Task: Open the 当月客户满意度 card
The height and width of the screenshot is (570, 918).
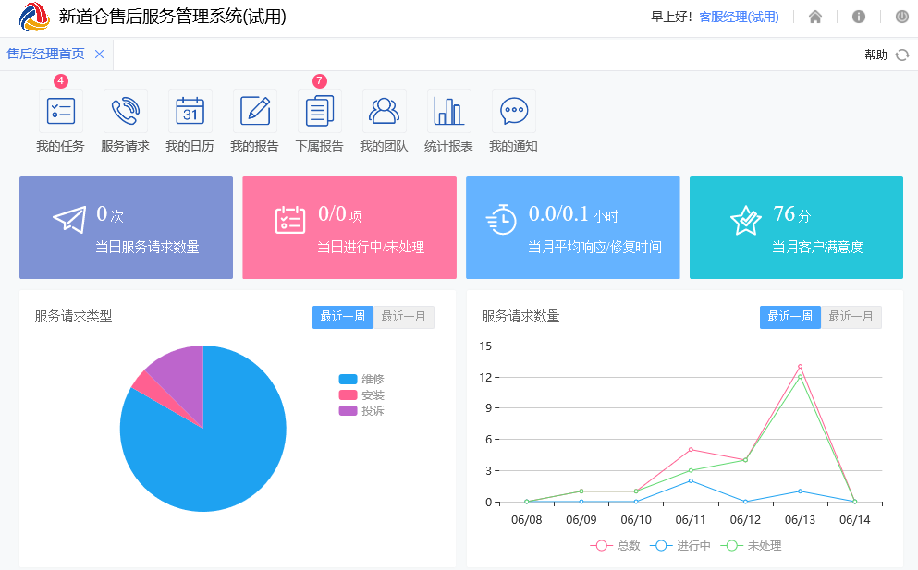Action: [x=796, y=227]
